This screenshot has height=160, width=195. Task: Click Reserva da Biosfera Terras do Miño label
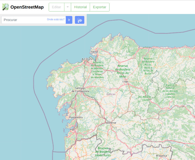pos(123,71)
